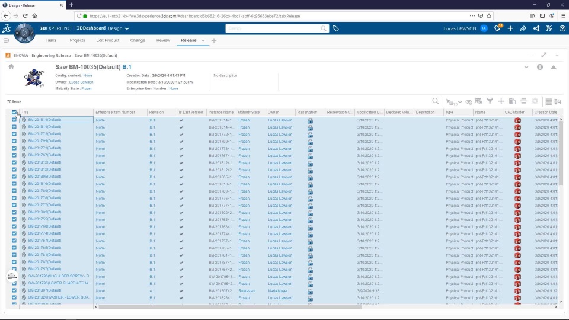Screen dimensions: 569x320
Task: Expand the Design dashboard dropdown
Action: (x=127, y=28)
